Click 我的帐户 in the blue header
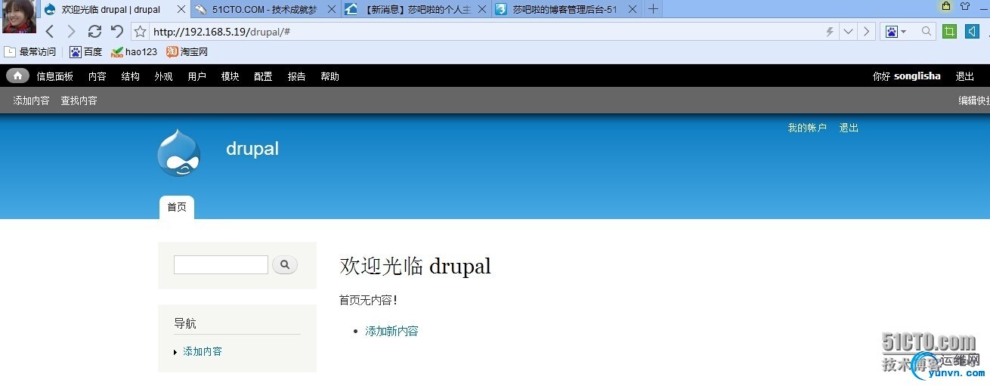The height and width of the screenshot is (386, 990). coord(807,128)
